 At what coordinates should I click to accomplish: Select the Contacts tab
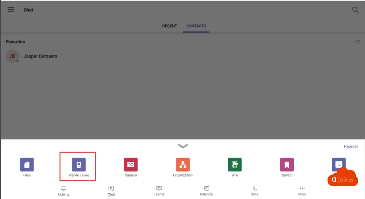[196, 26]
